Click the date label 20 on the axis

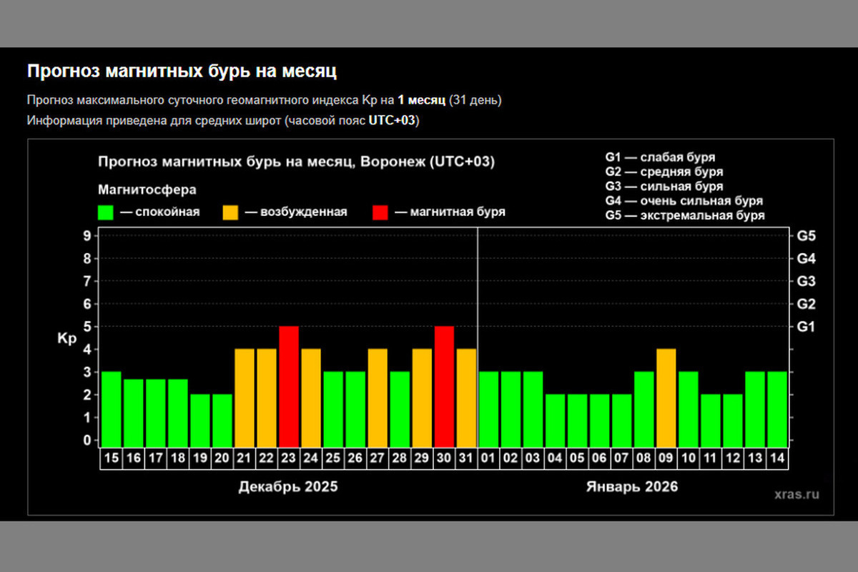tap(222, 460)
